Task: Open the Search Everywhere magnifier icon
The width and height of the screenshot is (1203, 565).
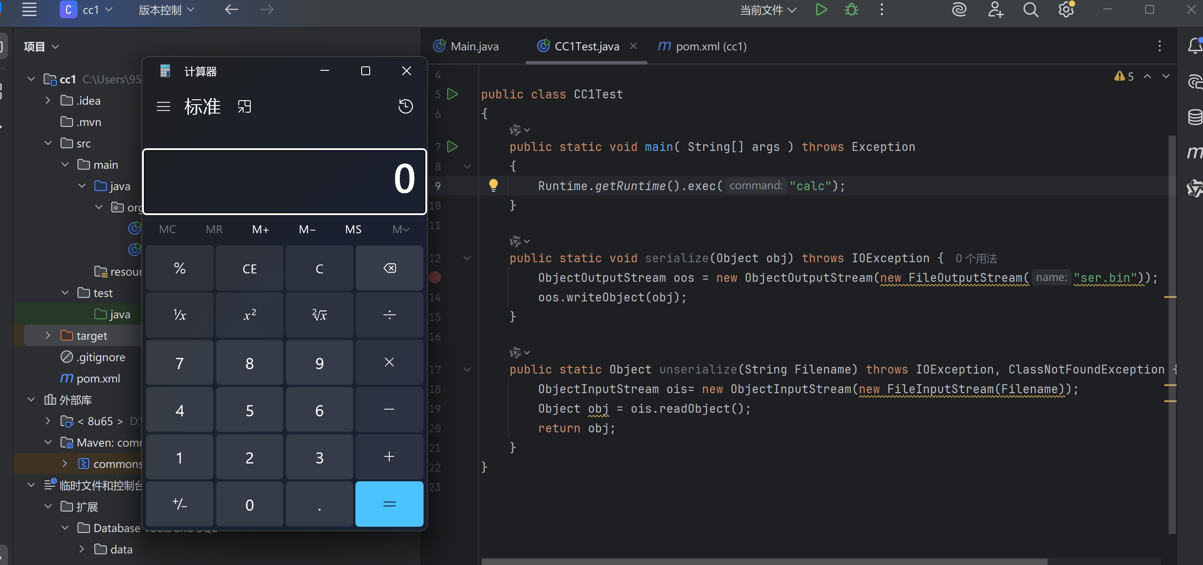Action: (x=1030, y=10)
